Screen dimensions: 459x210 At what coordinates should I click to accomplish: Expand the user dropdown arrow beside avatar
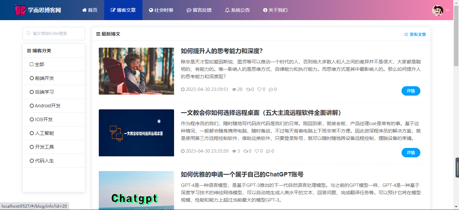point(448,10)
